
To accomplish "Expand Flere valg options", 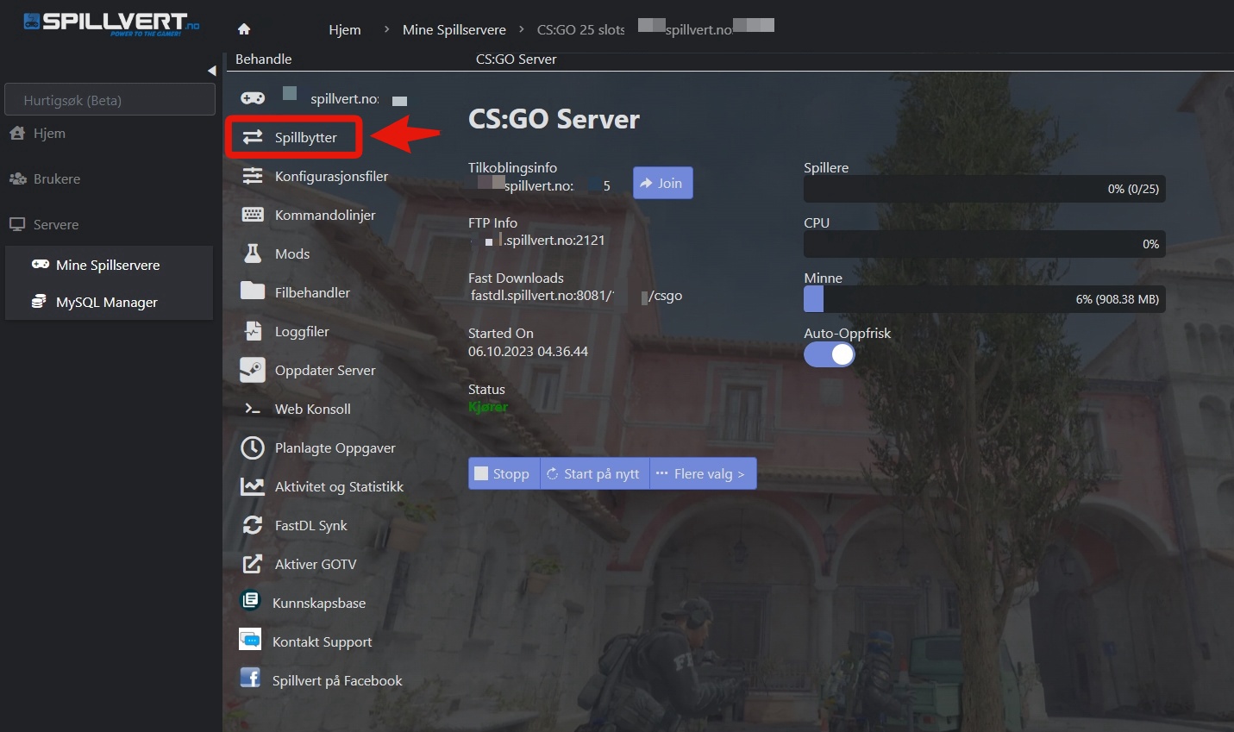I will [x=703, y=473].
